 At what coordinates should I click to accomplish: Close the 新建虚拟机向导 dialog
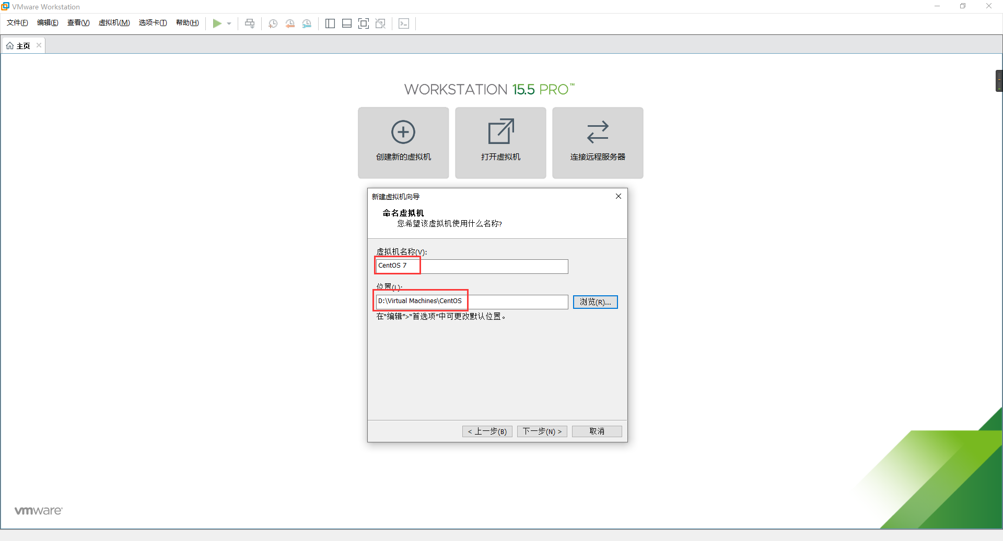tap(619, 196)
